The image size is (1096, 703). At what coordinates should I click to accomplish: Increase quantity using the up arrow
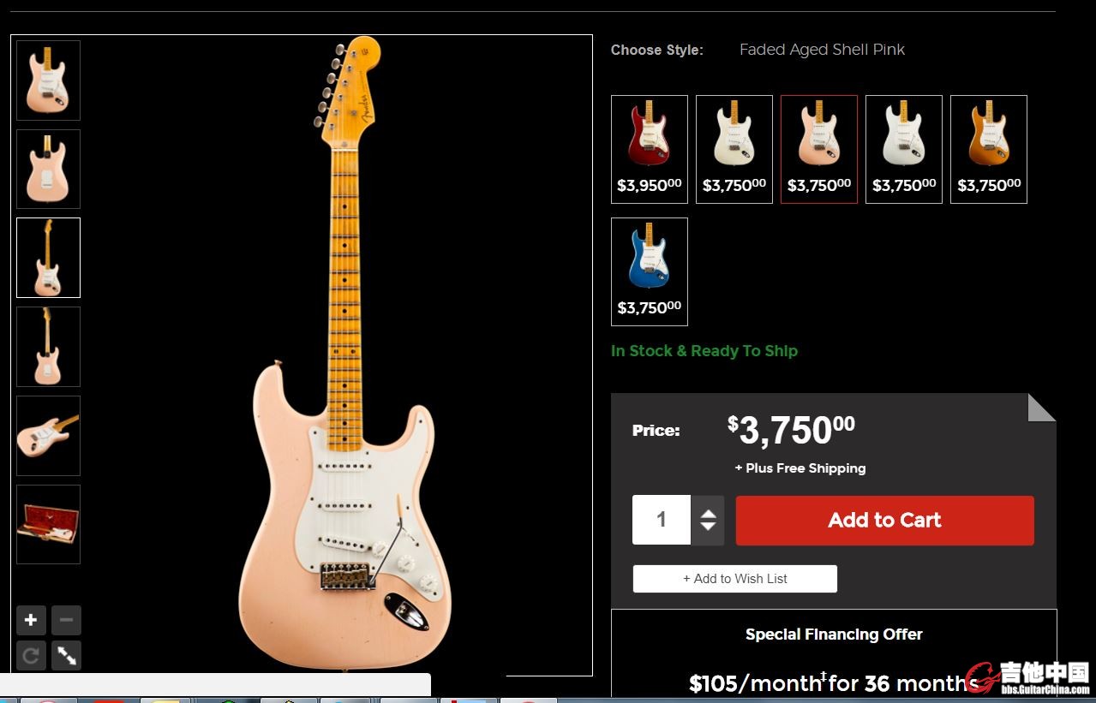[x=708, y=514]
